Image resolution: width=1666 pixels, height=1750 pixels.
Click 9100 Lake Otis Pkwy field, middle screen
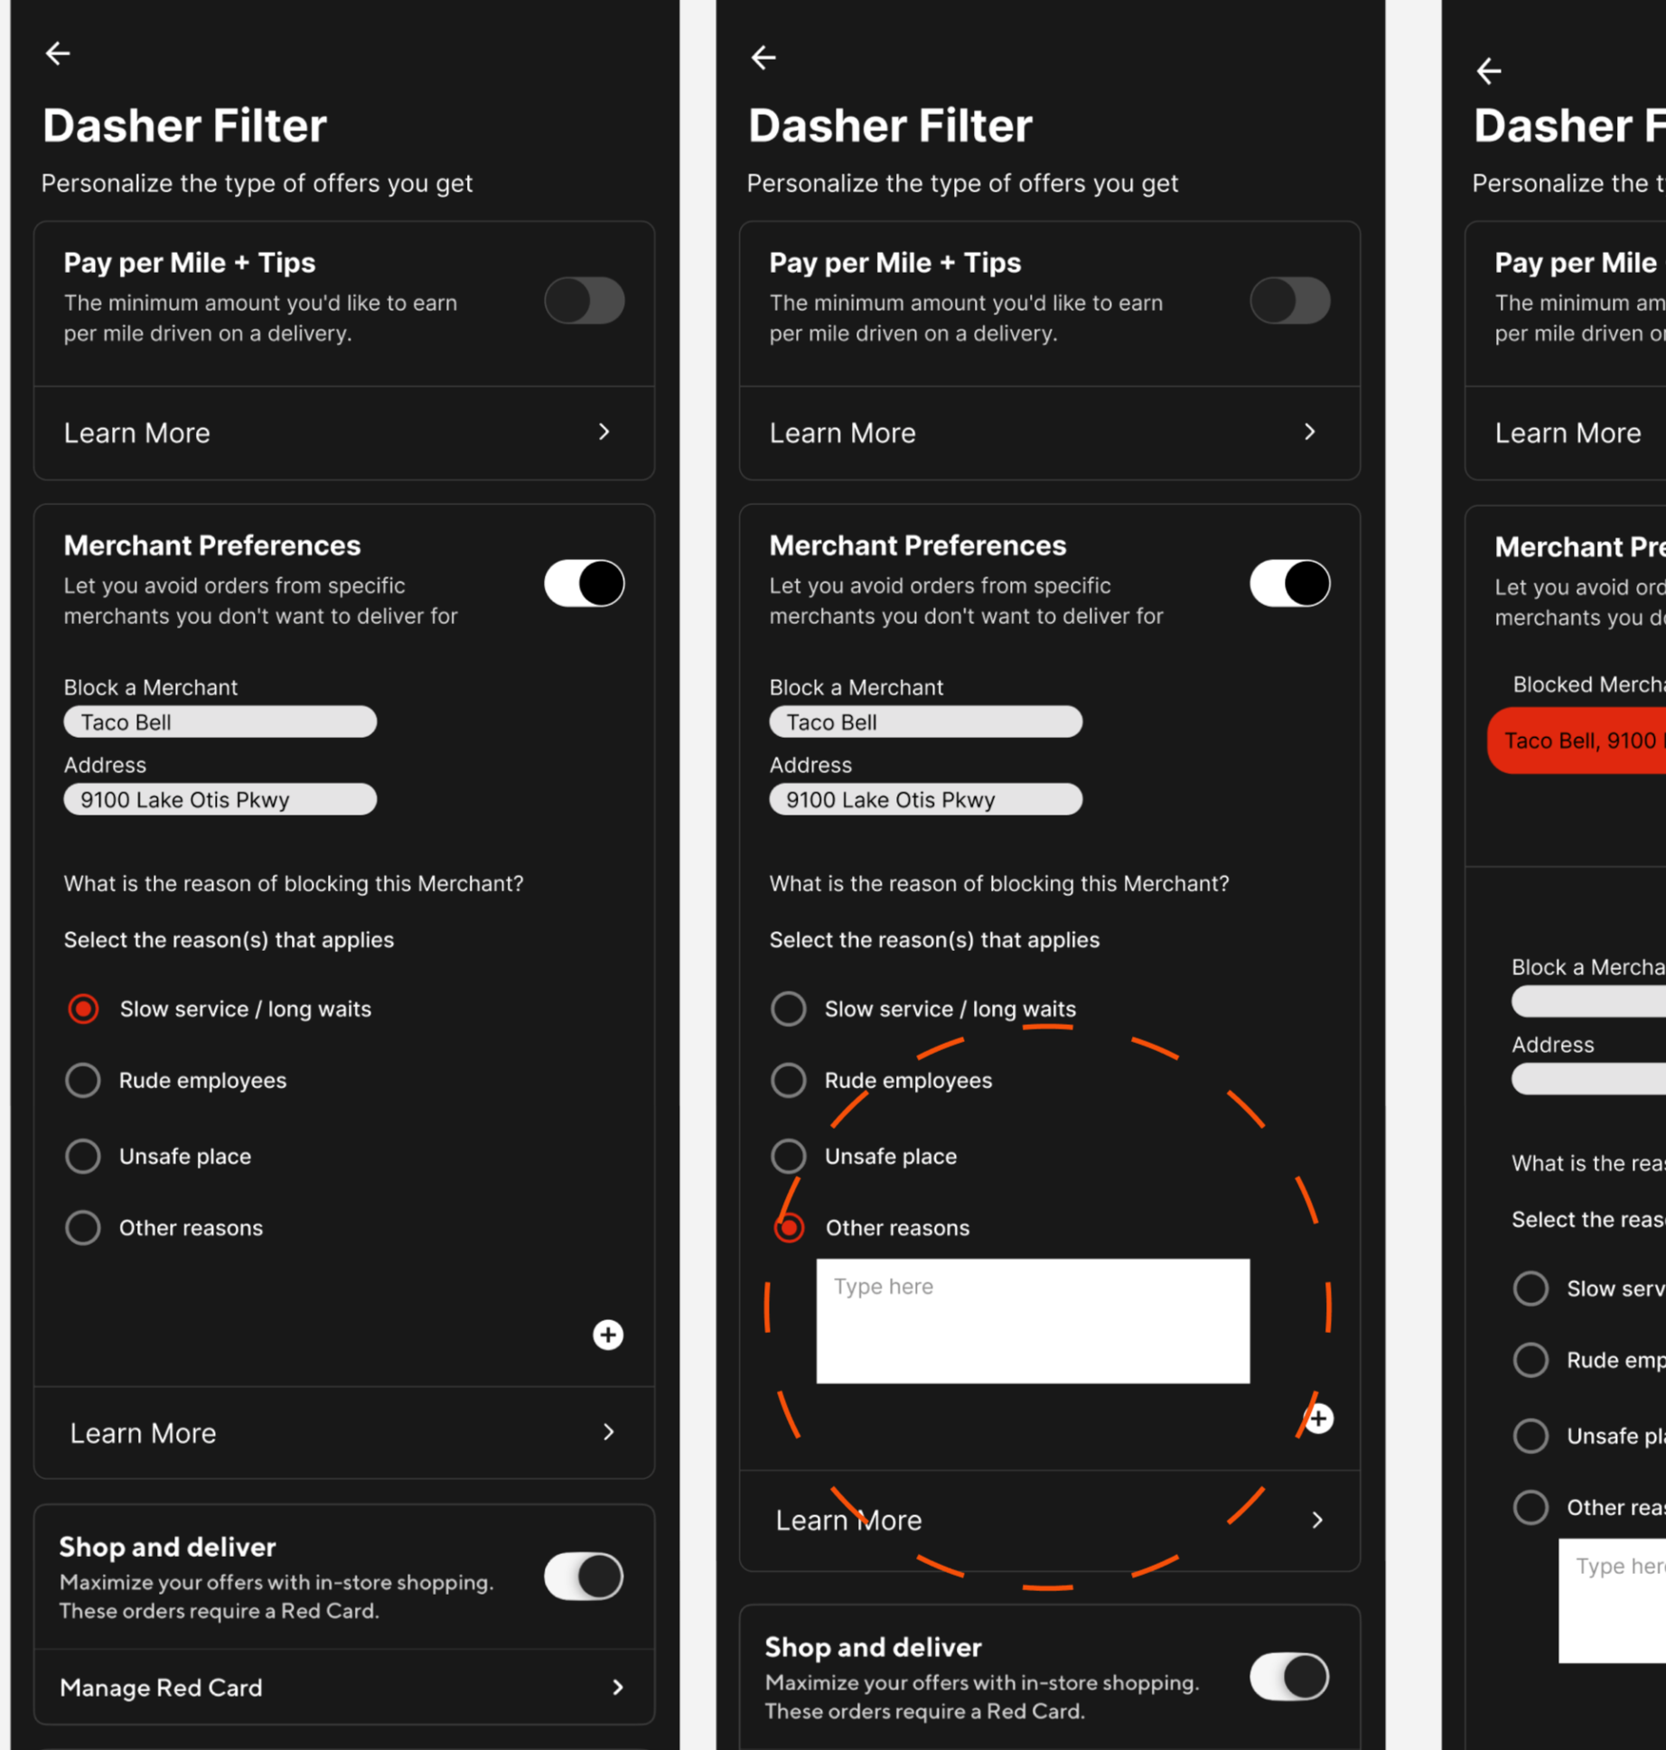[926, 800]
